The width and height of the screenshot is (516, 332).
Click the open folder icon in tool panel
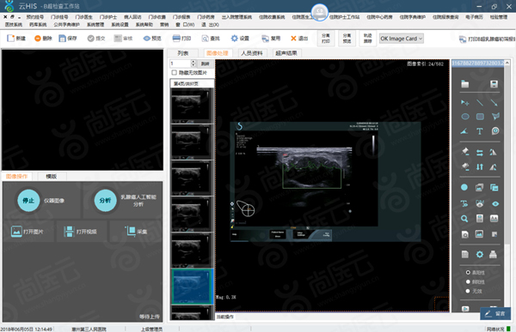pos(464,84)
